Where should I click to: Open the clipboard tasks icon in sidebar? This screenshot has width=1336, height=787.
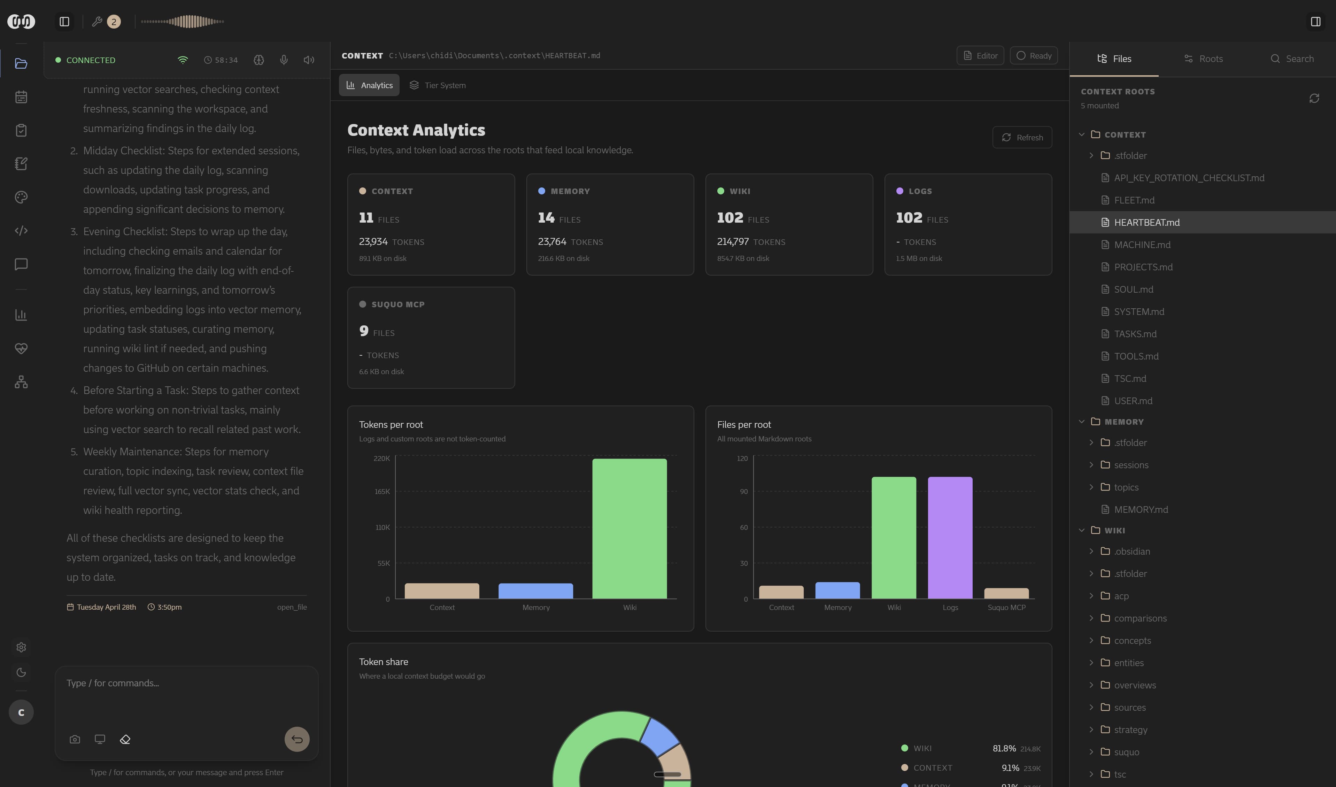coord(21,130)
